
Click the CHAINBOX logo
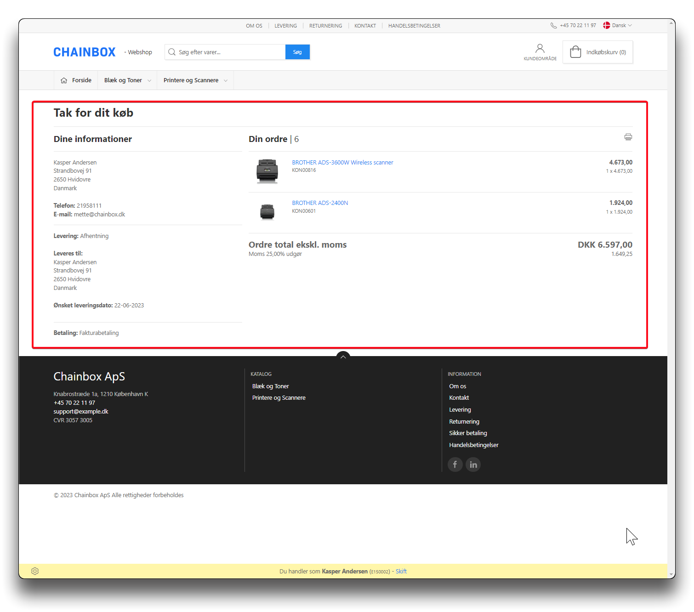[x=85, y=52]
